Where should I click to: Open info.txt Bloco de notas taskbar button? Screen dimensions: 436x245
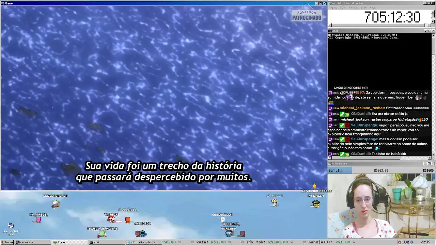(144, 242)
